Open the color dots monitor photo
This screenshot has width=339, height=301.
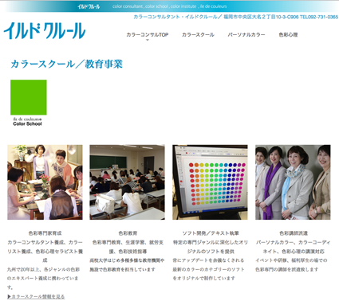point(210,182)
